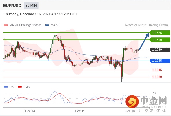
Task: Click the Dec 14 date marker
Action: point(30,111)
